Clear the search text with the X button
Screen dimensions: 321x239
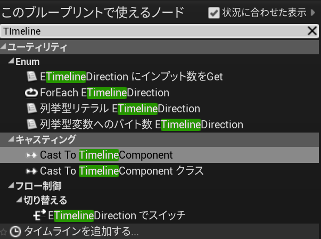312,31
